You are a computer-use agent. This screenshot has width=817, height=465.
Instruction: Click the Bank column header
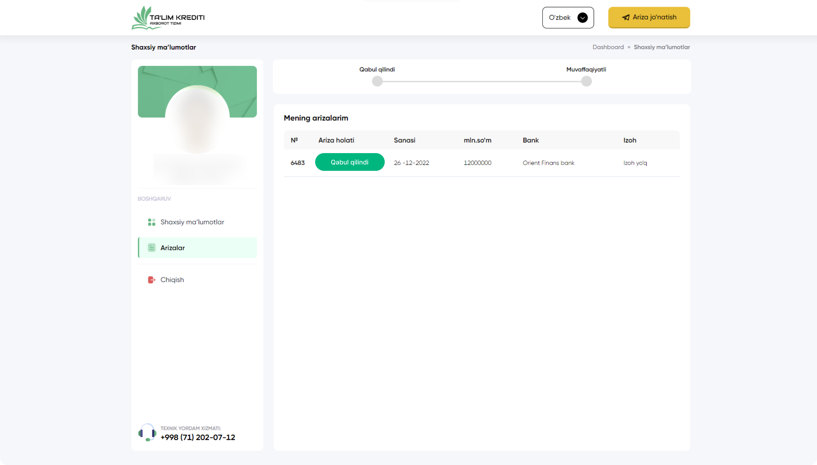point(531,140)
